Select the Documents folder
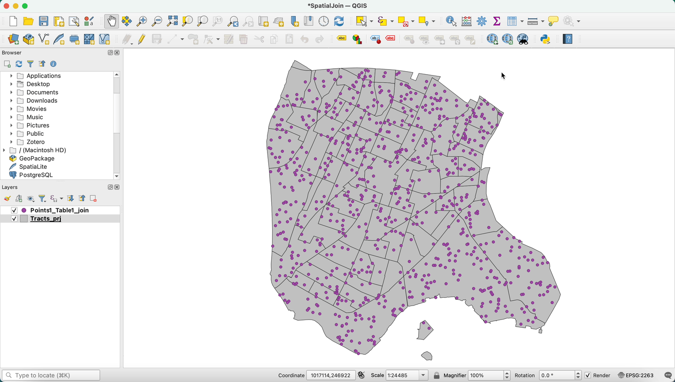Viewport: 675px width, 382px height. tap(42, 92)
